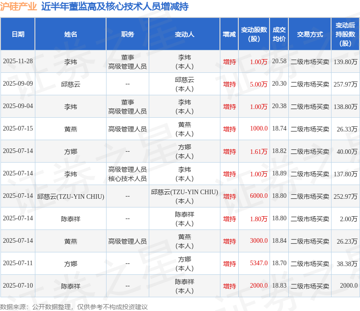Click the average price 18.83
The image size is (360, 311).
[x=279, y=286]
